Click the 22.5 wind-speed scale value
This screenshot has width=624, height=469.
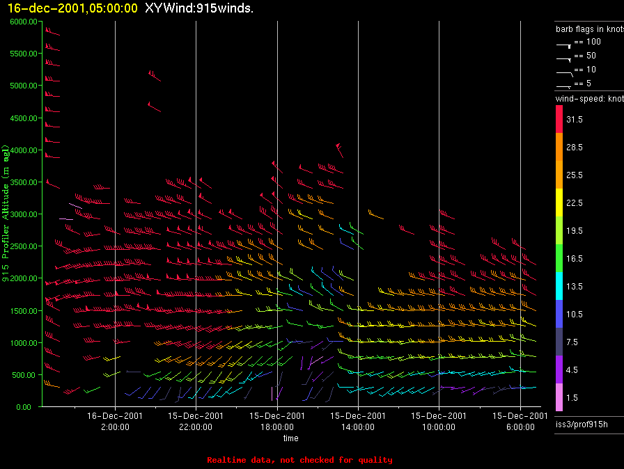pos(575,203)
